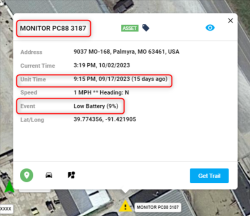This screenshot has width=250, height=216.
Task: Click the Palmyra, MO address text
Action: 126,52
